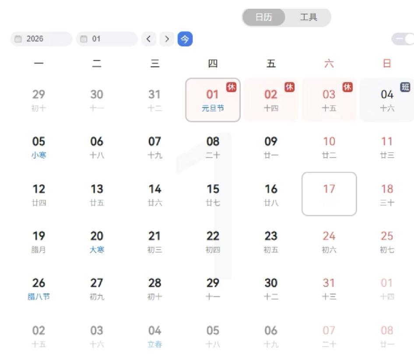The image size is (414, 356).
Task: Select February 03 十六
Action: tap(97, 336)
